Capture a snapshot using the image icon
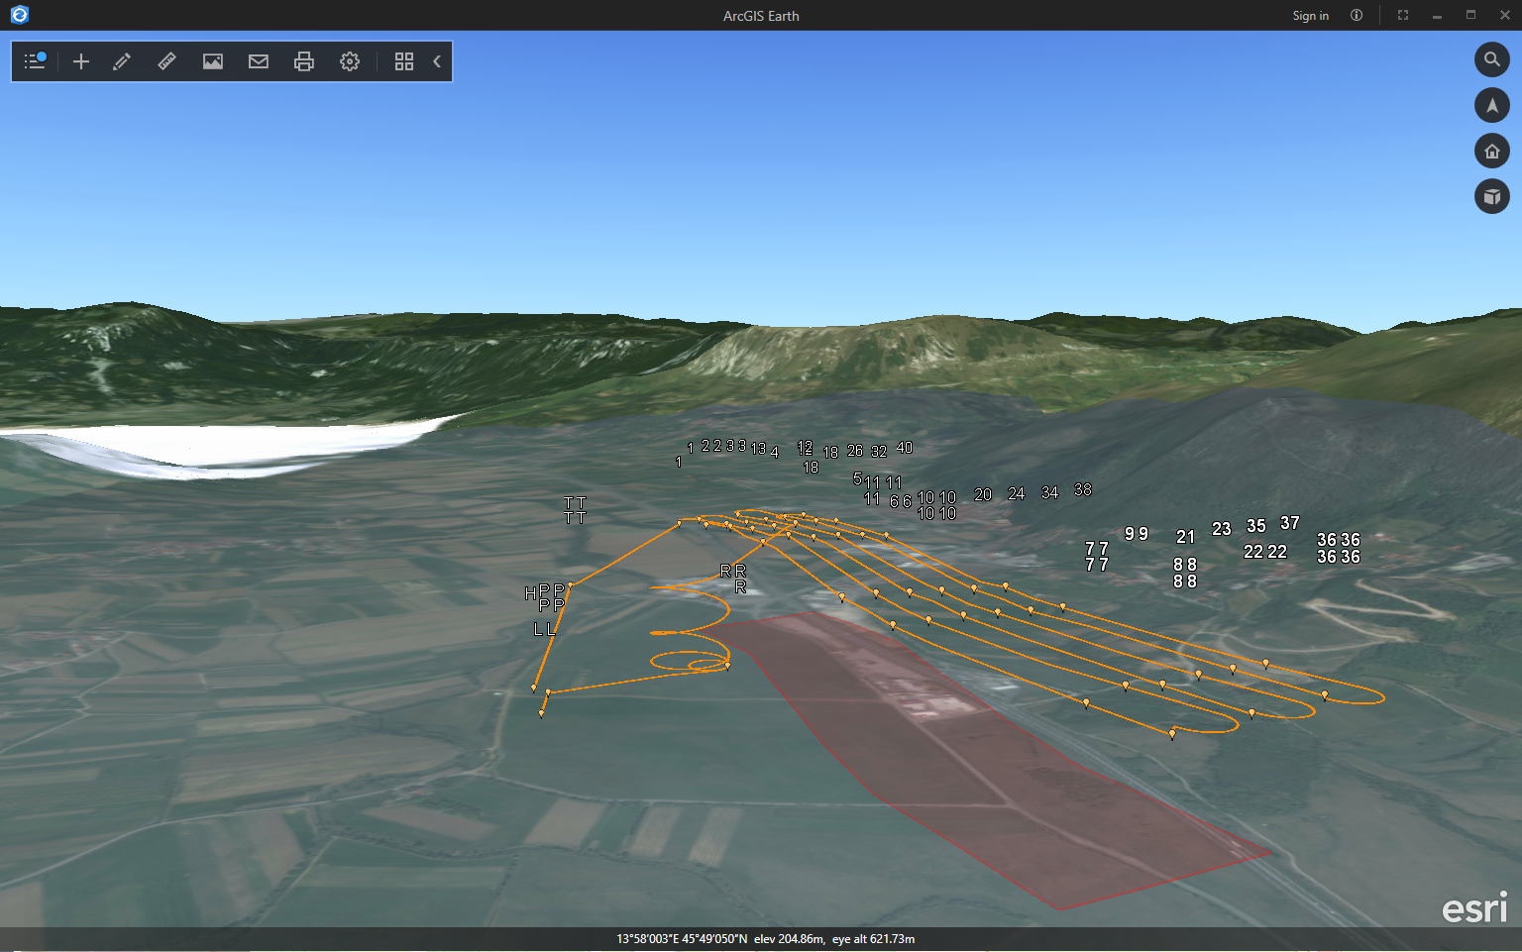 point(212,60)
